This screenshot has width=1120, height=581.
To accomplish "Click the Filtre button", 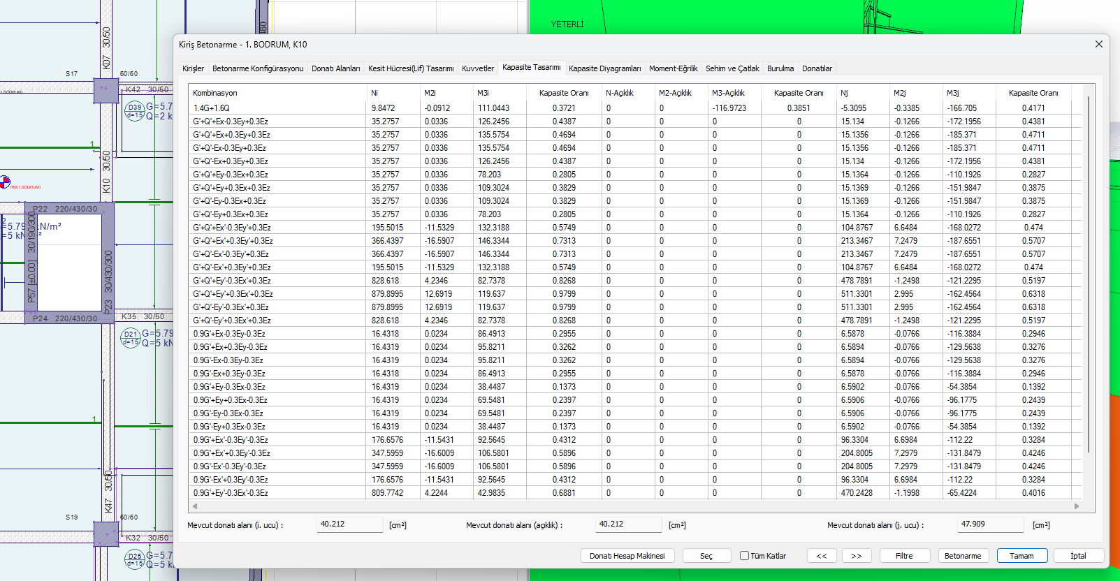I will pyautogui.click(x=904, y=556).
